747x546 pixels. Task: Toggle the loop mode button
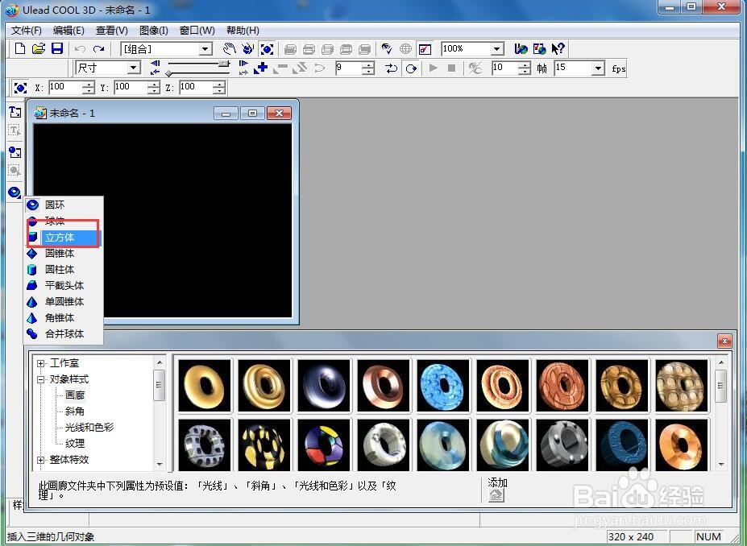[x=411, y=68]
